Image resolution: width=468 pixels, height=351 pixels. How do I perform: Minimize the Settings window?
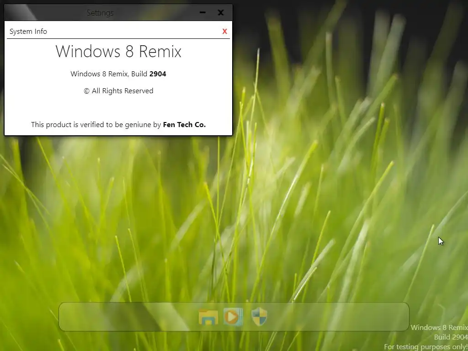[x=202, y=12]
